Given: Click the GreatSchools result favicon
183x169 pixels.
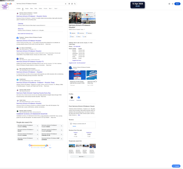Looking at the screenshot, I should coord(18,80).
